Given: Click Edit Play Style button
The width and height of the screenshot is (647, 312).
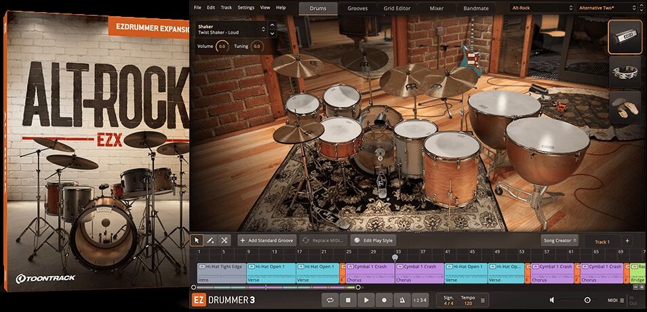Looking at the screenshot, I should pos(373,240).
